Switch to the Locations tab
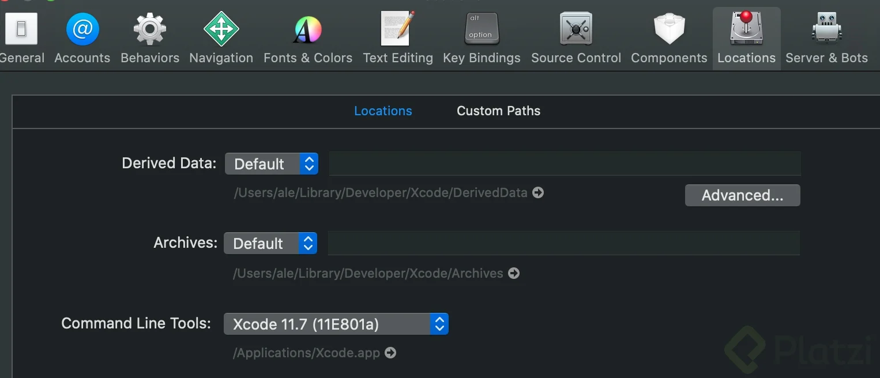The width and height of the screenshot is (880, 378). pos(383,111)
